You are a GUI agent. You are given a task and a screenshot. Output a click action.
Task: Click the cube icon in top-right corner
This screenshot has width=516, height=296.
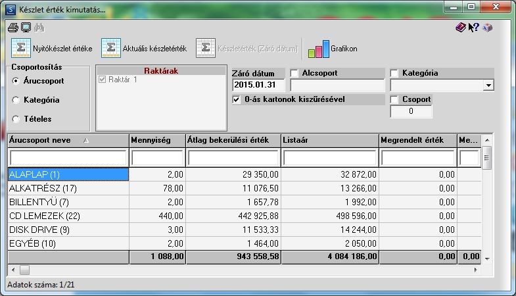coord(487,28)
